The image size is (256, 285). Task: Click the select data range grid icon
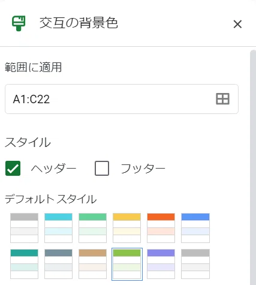click(222, 99)
